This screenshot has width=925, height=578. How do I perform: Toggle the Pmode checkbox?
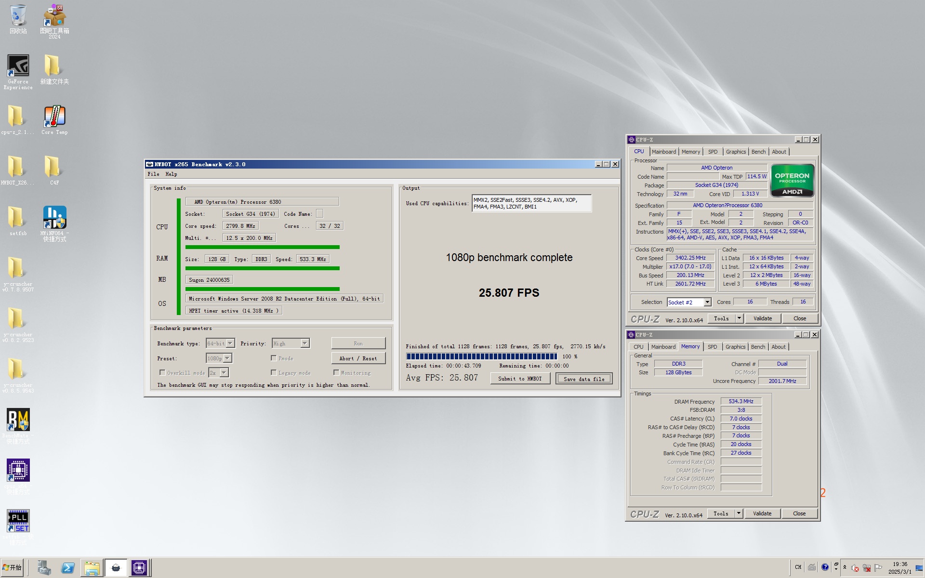click(x=274, y=358)
